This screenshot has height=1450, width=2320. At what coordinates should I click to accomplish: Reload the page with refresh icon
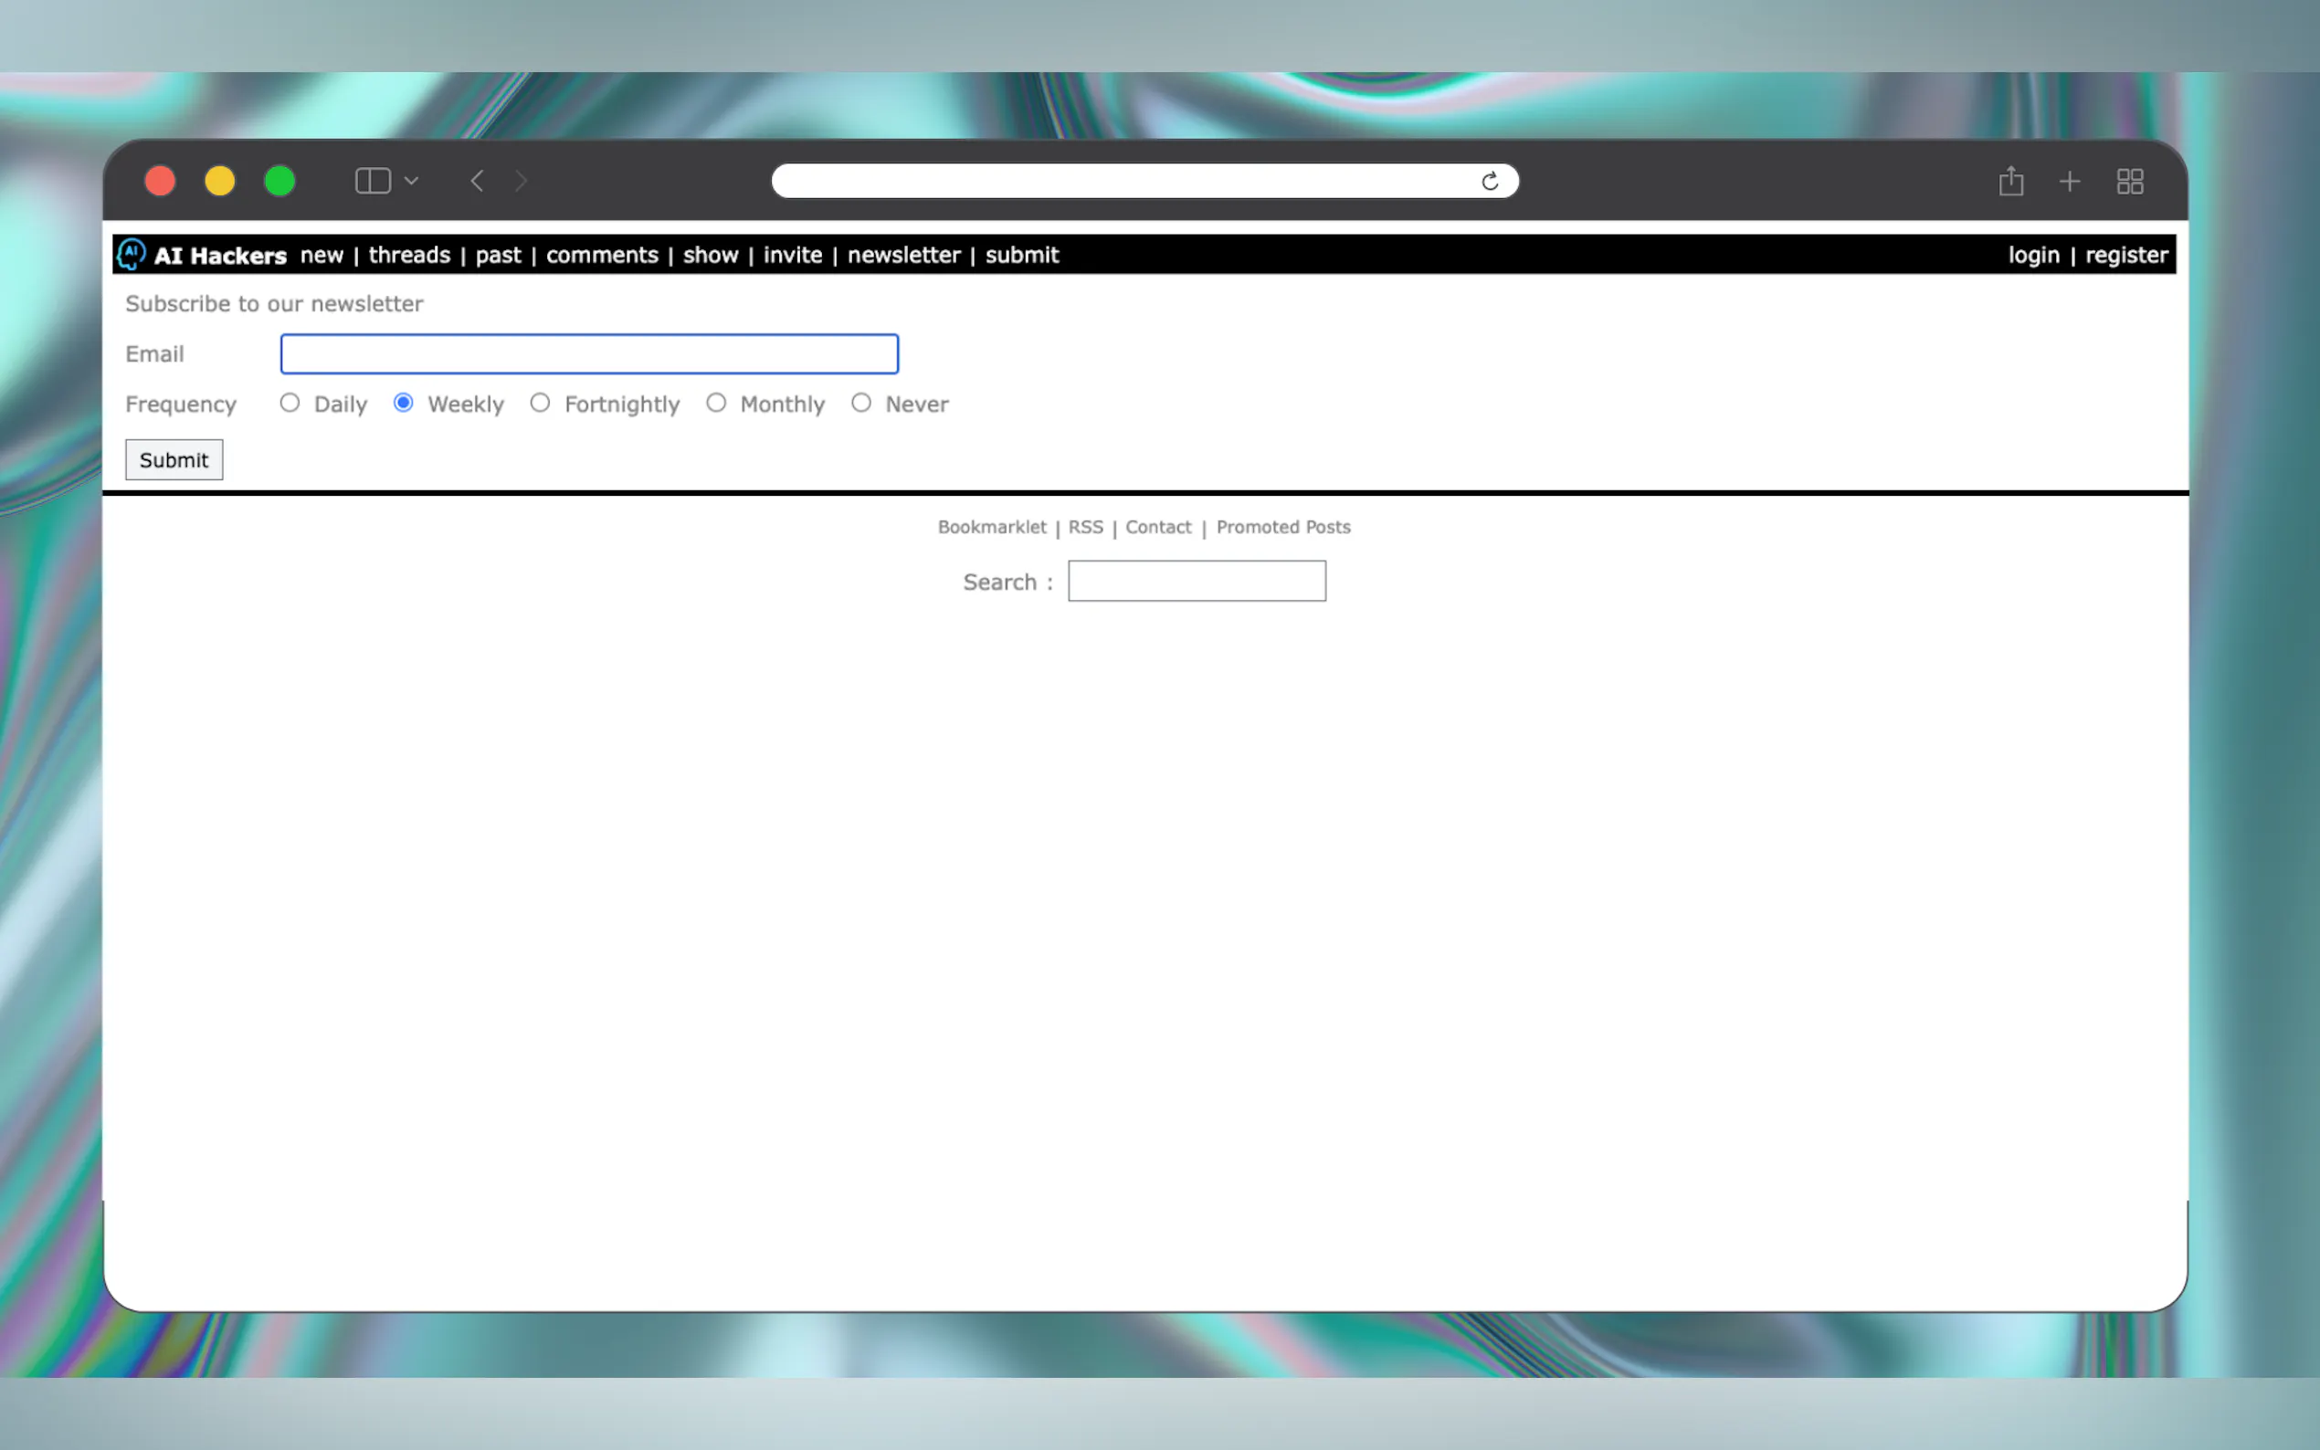(1490, 181)
